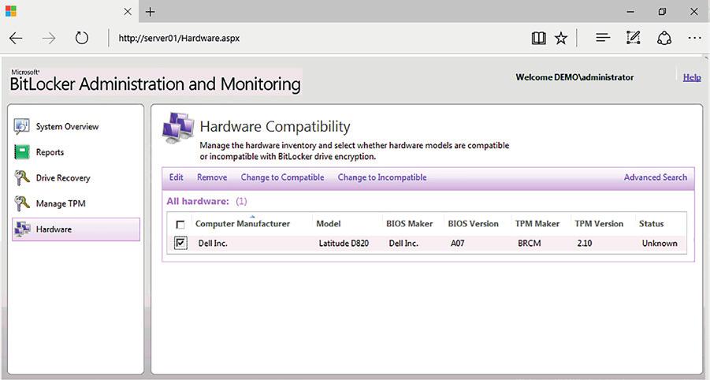Click Remove in the hardware toolbar

[212, 177]
